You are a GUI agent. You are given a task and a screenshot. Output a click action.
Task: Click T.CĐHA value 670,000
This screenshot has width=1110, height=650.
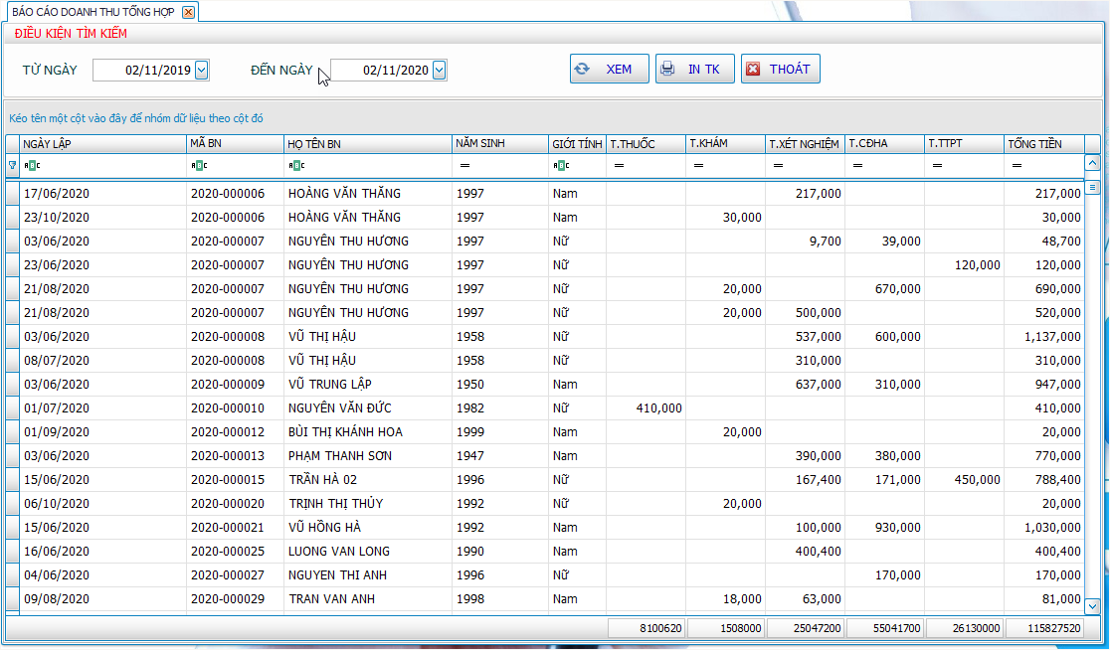pyautogui.click(x=884, y=288)
